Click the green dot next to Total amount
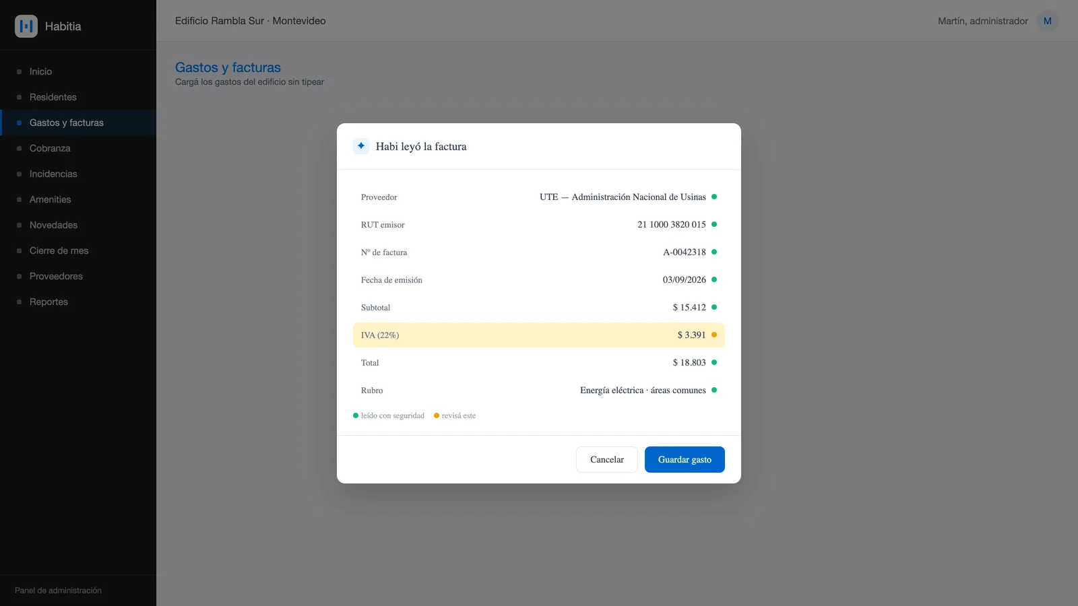The width and height of the screenshot is (1078, 606). tap(714, 362)
